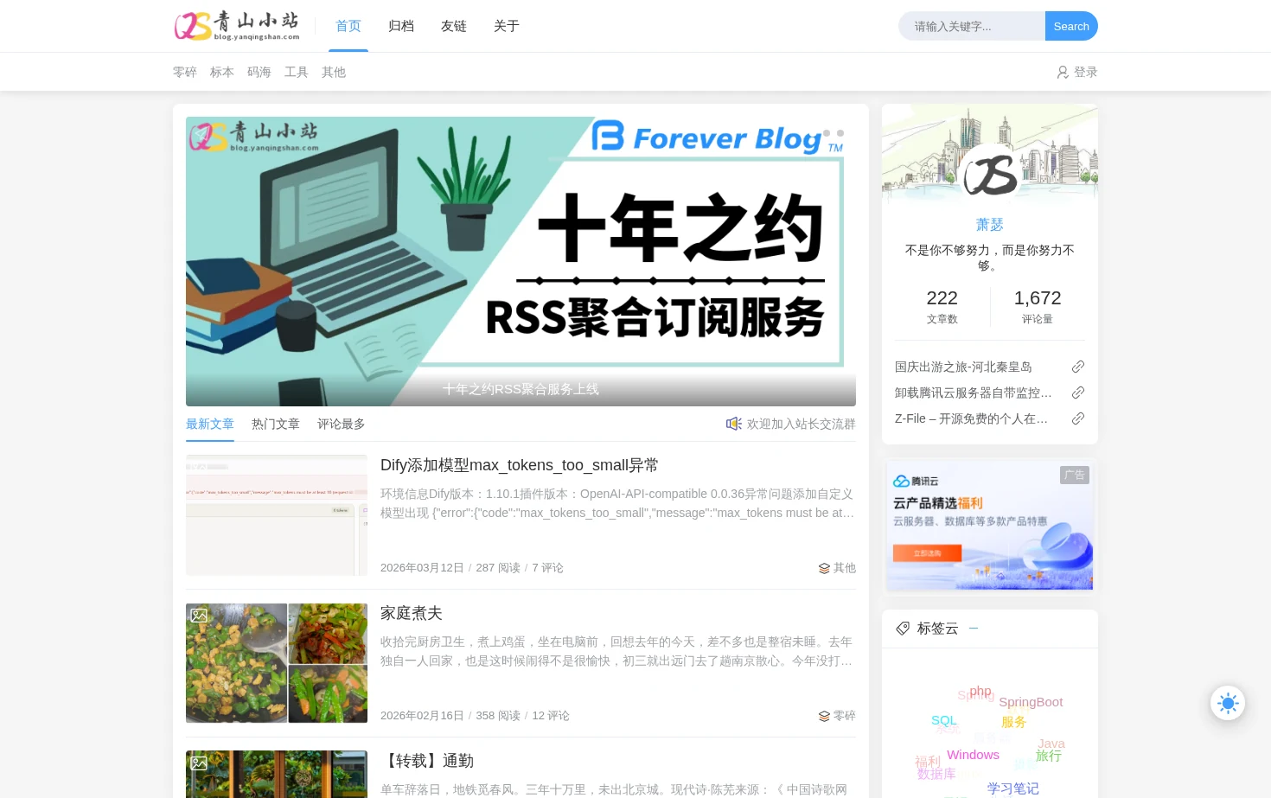Click chain icon beside 卸载腾讯云 entry

tap(1078, 393)
